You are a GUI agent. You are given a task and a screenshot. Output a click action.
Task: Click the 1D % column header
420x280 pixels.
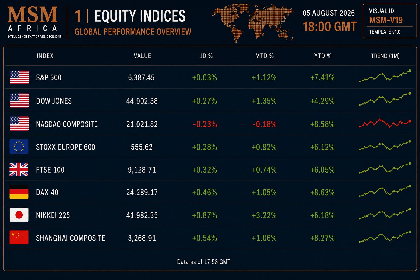[206, 56]
